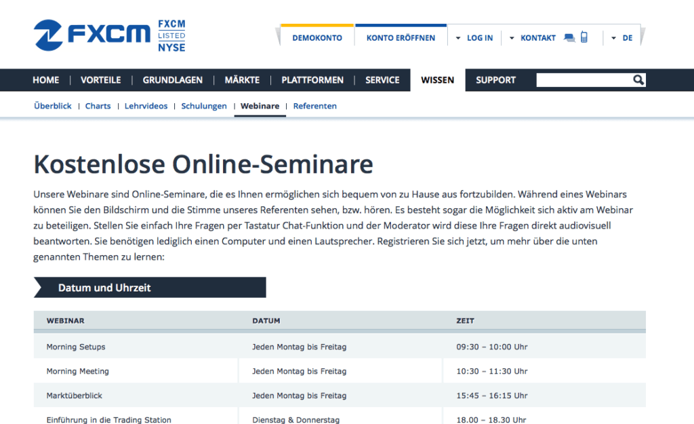Expand the KONTAKT dropdown
Screen dimensions: 694x424
(533, 38)
